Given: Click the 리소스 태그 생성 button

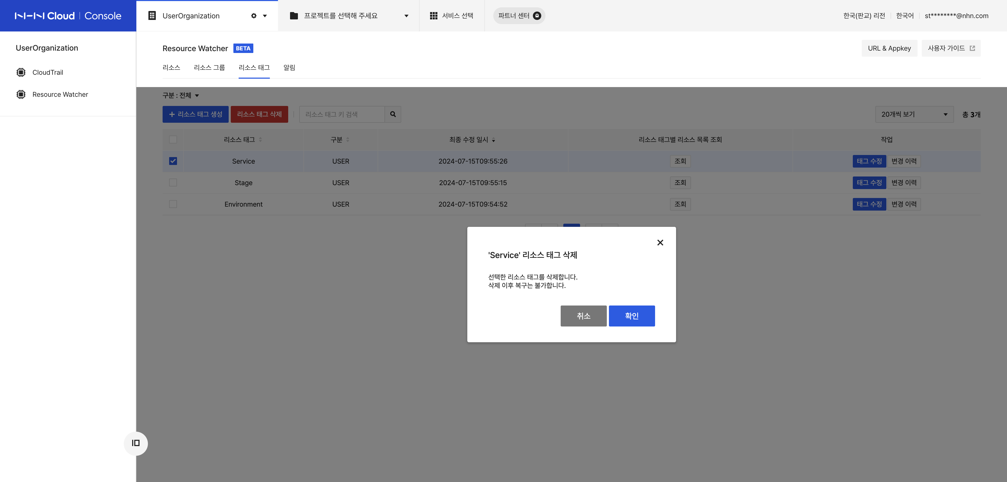Looking at the screenshot, I should point(195,114).
